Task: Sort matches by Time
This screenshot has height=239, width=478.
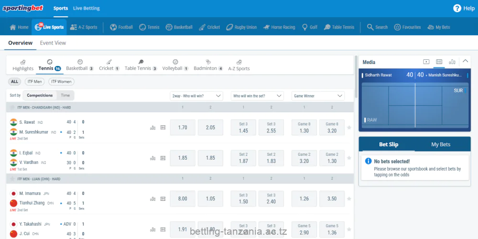Action: (65, 95)
